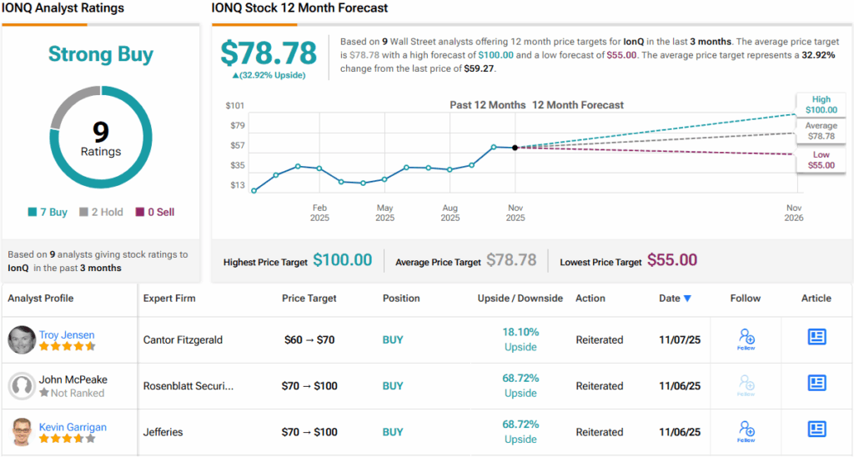This screenshot has height=457, width=854.
Task: Open Kevin Garrigan analyst profile link
Action: point(73,427)
